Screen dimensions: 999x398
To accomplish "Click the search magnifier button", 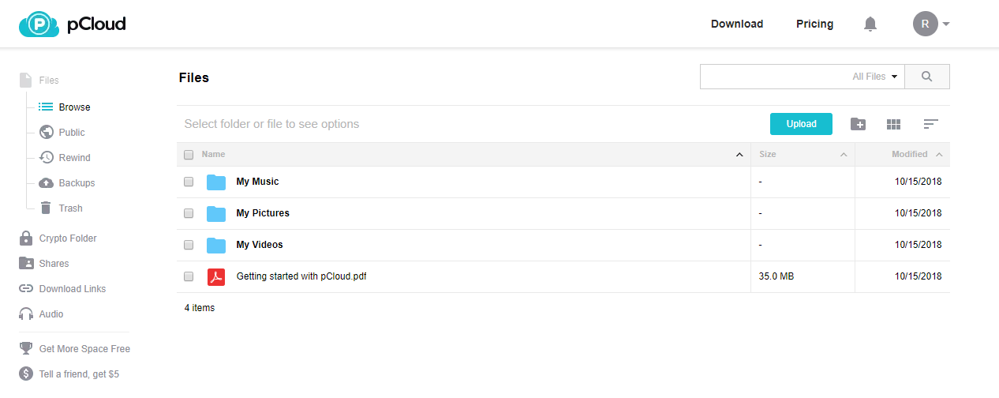I will pyautogui.click(x=926, y=77).
